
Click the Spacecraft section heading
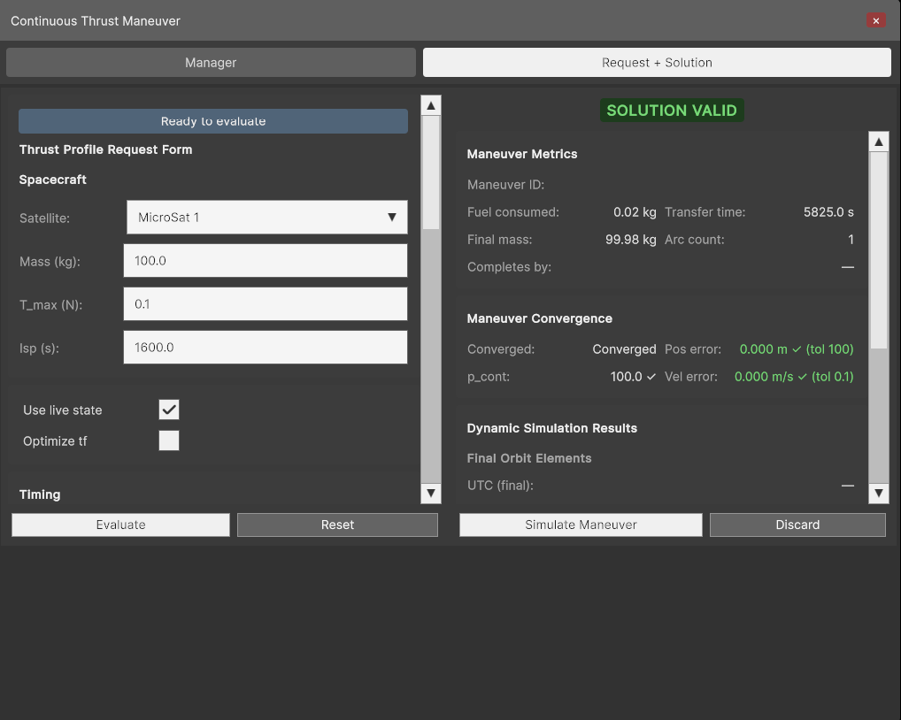(53, 180)
